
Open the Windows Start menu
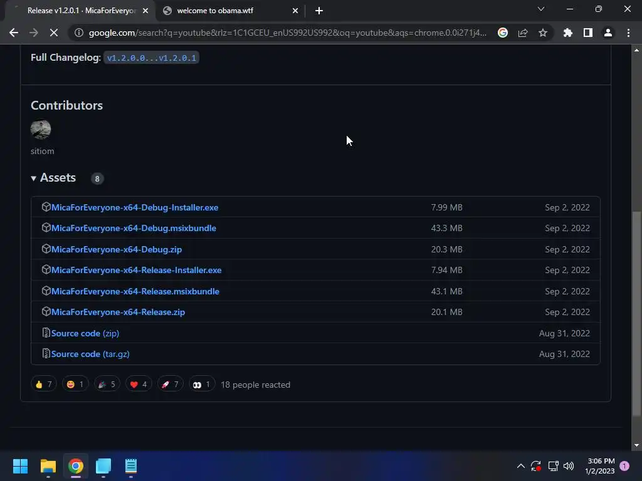(x=20, y=466)
